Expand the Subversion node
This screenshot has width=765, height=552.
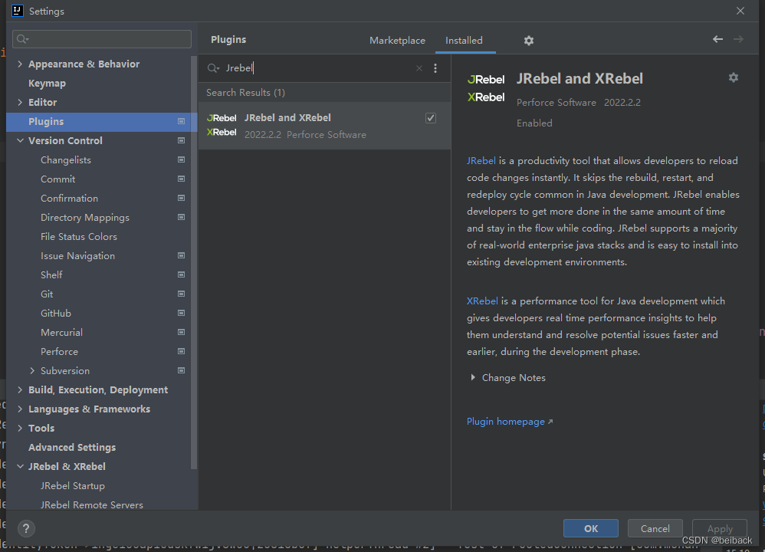32,370
